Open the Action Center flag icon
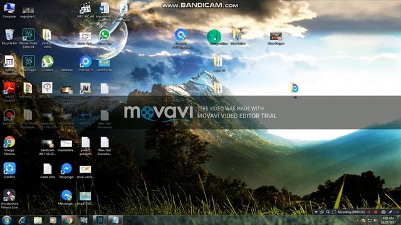401x225 pixels. point(363,221)
